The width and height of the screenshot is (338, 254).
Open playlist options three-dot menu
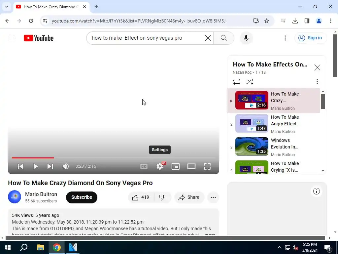point(317,82)
